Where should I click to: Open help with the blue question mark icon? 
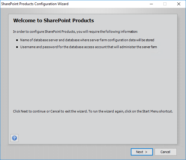click(14, 138)
